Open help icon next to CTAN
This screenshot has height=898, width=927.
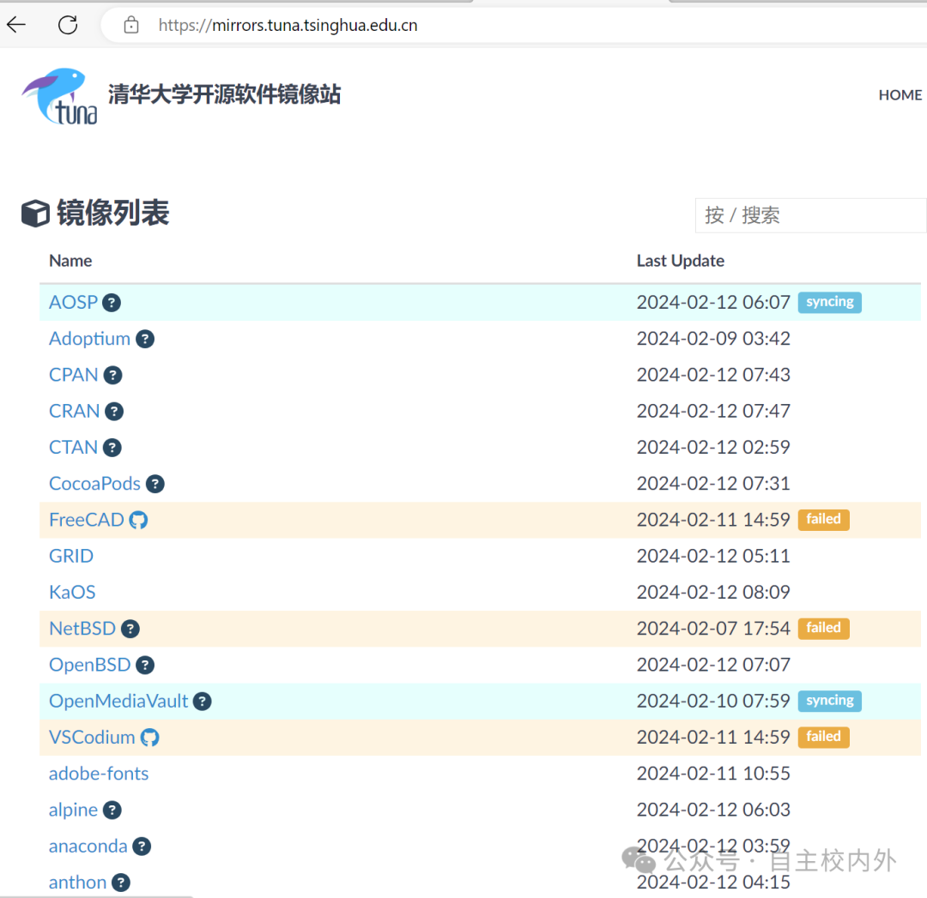(x=112, y=447)
